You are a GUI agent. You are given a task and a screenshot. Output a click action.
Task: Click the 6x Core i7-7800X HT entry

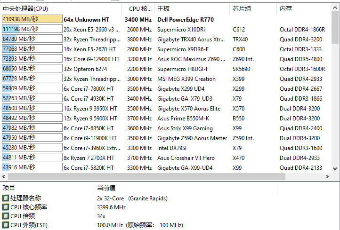click(x=89, y=89)
